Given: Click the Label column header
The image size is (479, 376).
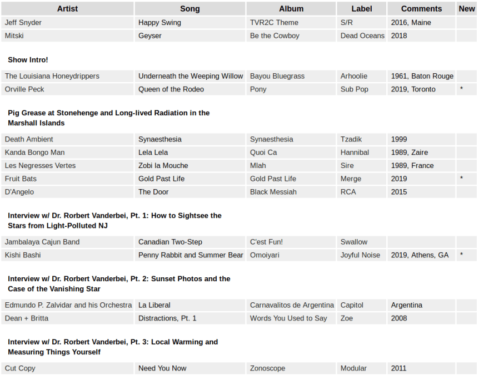Looking at the screenshot, I should 362,9.
